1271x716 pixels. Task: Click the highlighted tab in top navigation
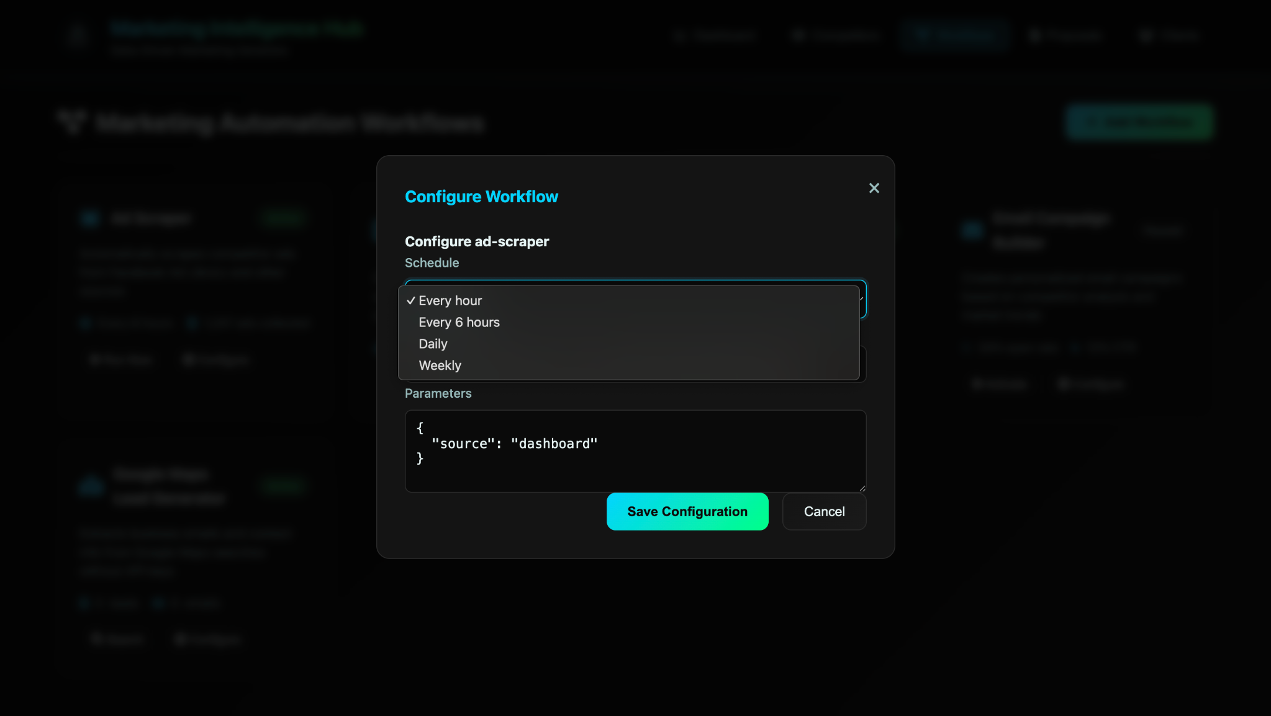(954, 35)
